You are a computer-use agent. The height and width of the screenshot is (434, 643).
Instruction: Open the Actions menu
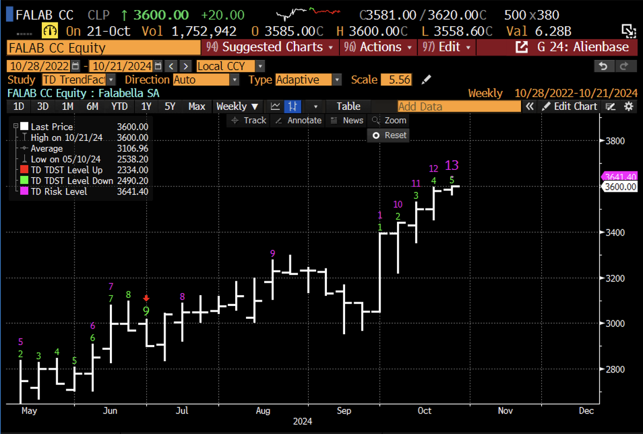click(379, 47)
